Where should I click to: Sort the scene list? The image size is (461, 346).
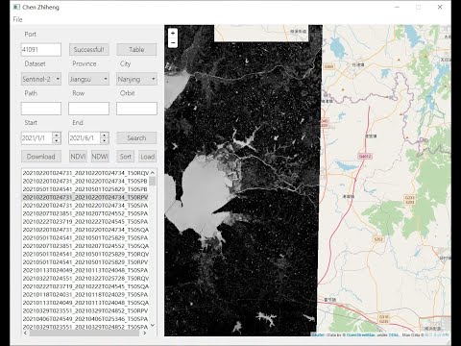coord(126,157)
